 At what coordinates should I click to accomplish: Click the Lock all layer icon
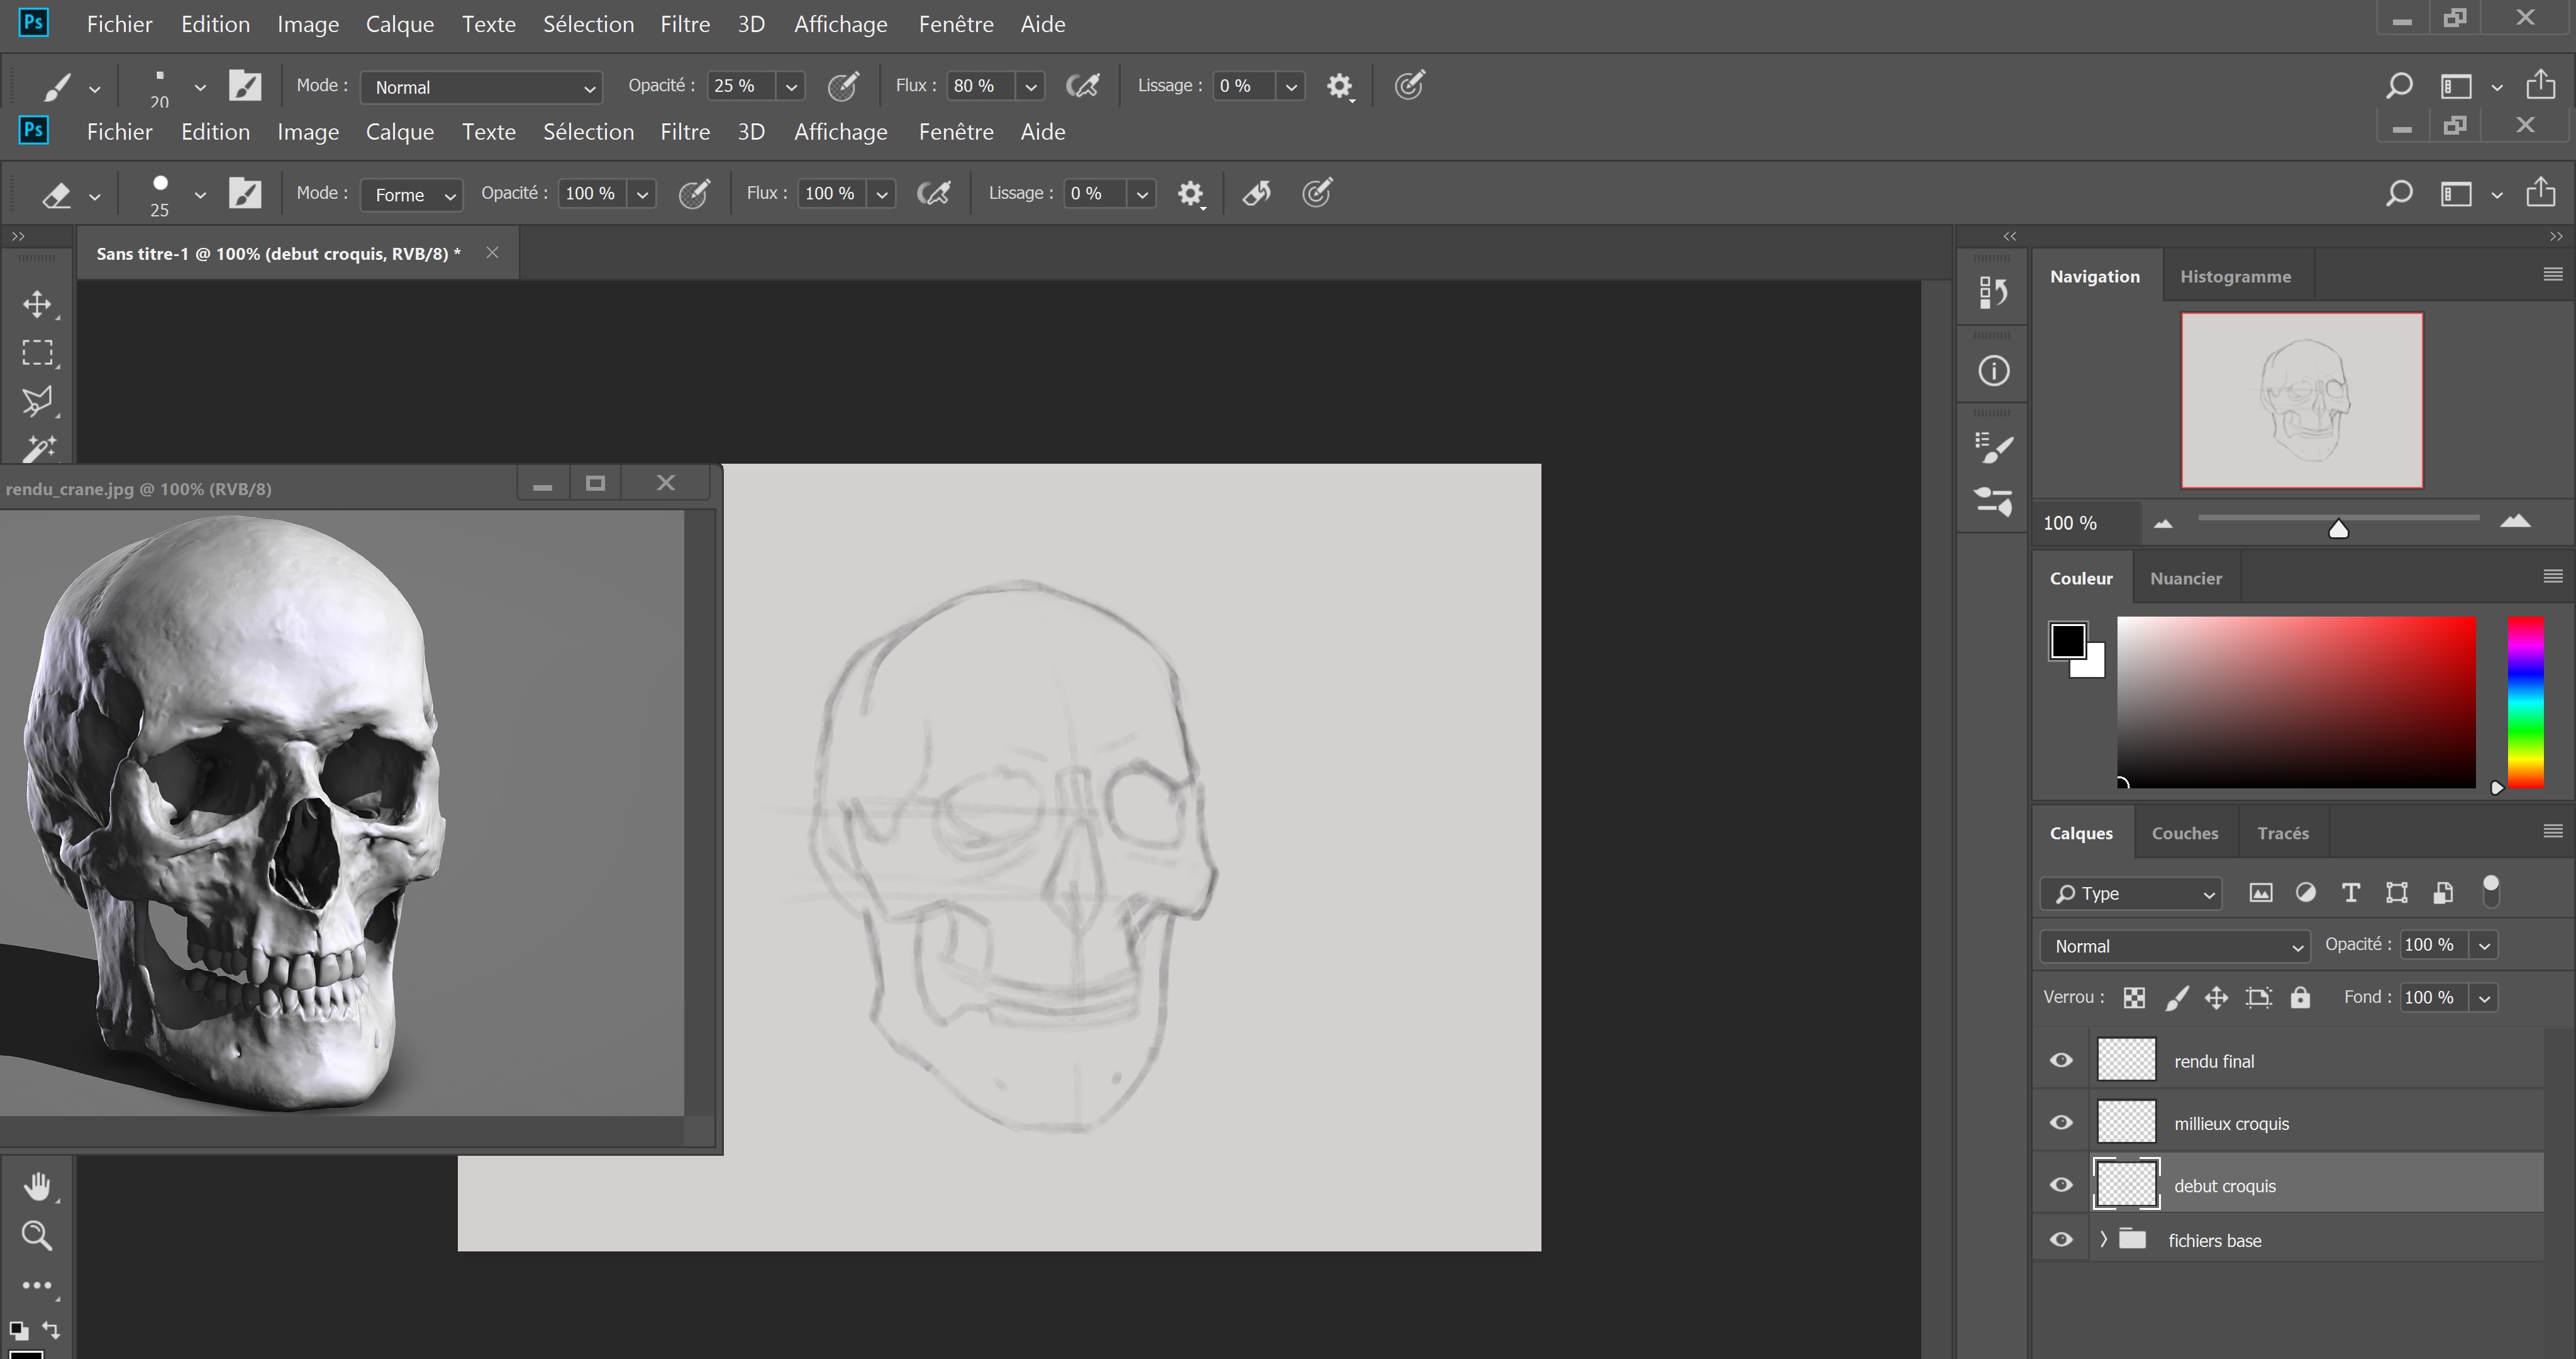click(x=2300, y=997)
